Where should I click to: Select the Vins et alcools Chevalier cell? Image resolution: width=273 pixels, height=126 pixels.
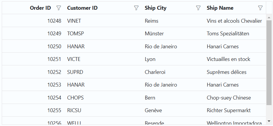point(234,21)
